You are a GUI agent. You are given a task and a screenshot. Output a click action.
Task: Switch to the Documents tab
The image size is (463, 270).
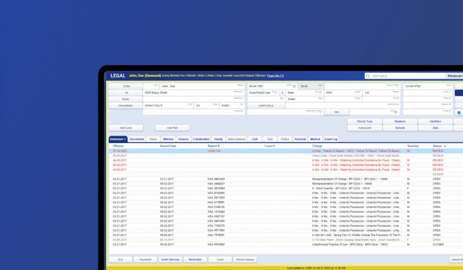click(x=137, y=139)
